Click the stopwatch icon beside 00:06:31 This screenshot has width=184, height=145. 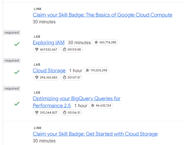tap(65, 112)
